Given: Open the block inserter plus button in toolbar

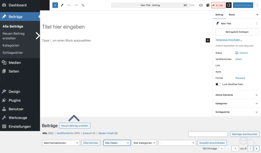Looking at the screenshot, I should pos(55,5).
